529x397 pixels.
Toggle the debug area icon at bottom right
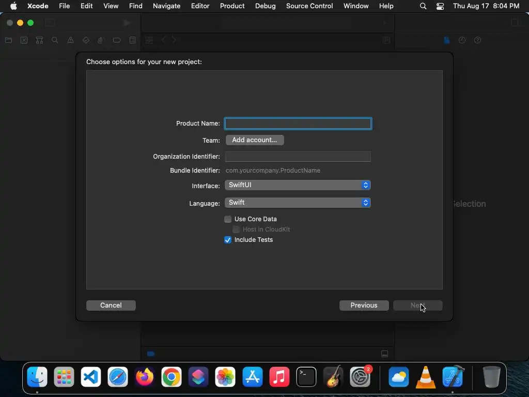[x=384, y=354]
